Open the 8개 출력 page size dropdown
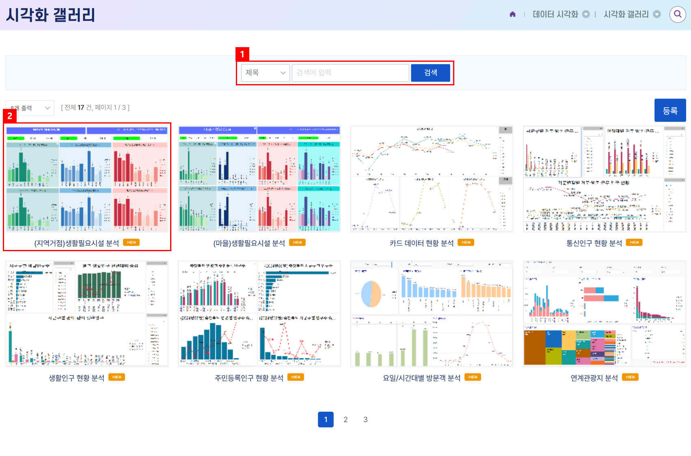This screenshot has height=456, width=691. click(30, 108)
